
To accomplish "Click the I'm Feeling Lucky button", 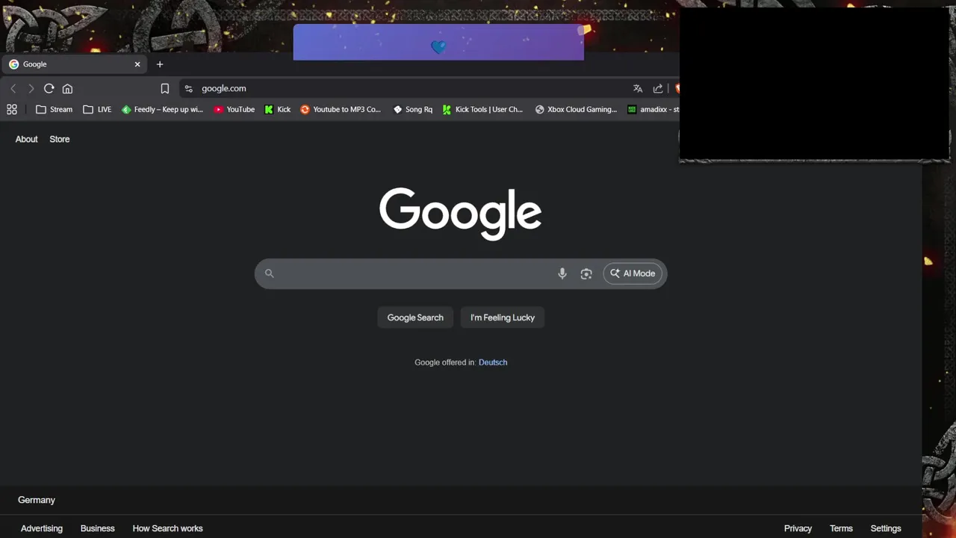I will point(503,318).
